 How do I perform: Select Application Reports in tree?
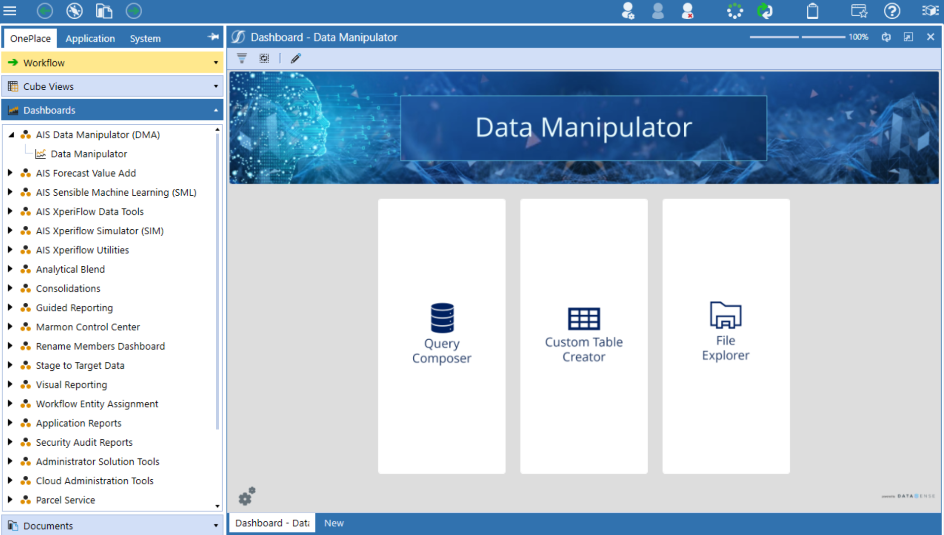(79, 423)
